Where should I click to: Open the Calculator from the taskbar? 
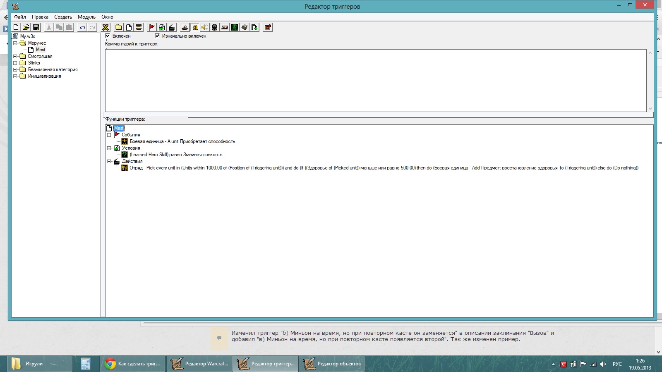(86, 364)
